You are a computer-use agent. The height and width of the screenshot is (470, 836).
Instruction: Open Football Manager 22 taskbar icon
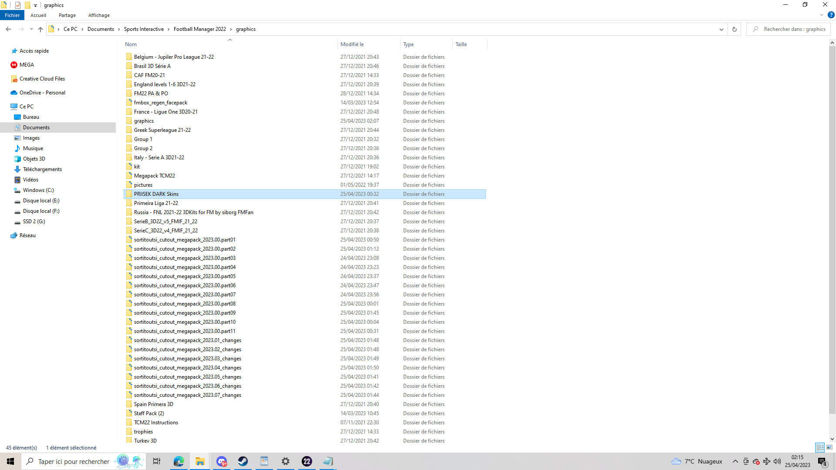coord(307,461)
